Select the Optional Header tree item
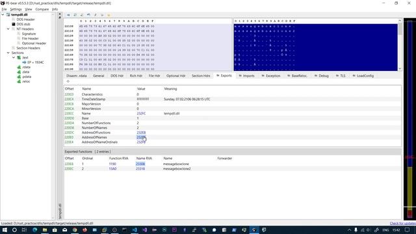The width and height of the screenshot is (416, 234). [x=34, y=44]
